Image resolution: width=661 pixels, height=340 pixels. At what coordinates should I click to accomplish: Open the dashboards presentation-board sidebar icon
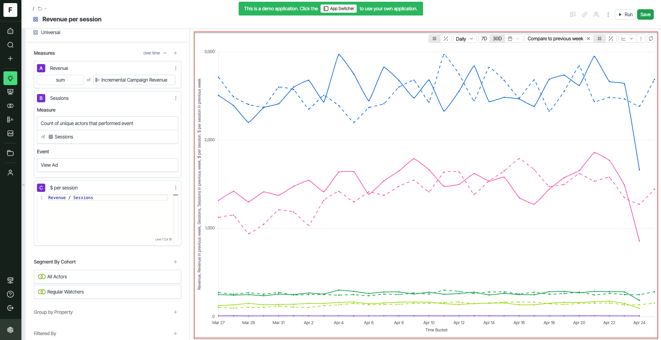click(x=10, y=92)
